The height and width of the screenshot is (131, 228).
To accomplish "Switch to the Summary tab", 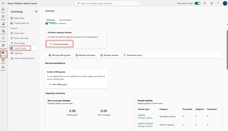I will click(51, 20).
